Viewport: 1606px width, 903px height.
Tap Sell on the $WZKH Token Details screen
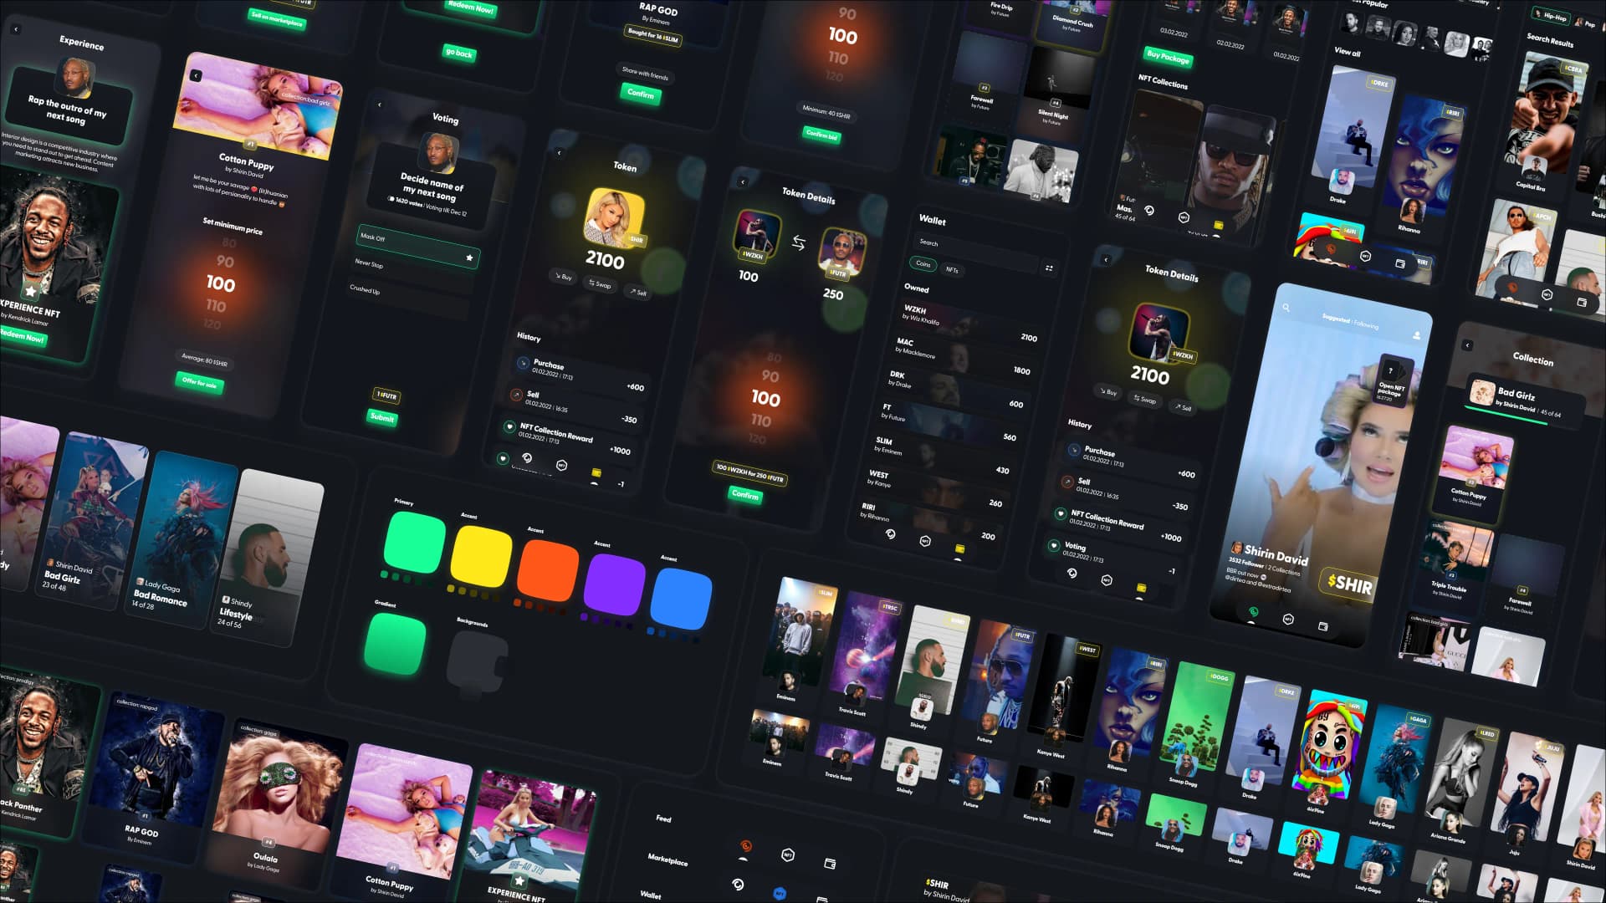point(1184,407)
